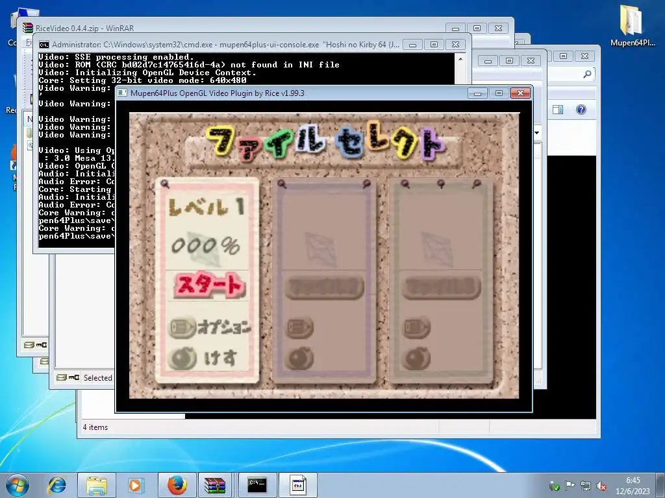Click the 'Selected' status text in WinRAR

pyautogui.click(x=97, y=378)
